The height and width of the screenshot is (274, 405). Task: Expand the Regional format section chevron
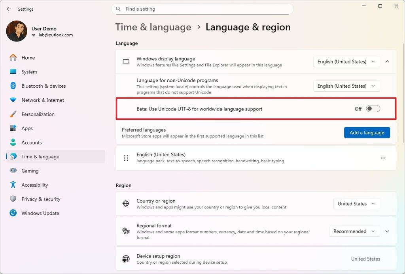coord(387,231)
